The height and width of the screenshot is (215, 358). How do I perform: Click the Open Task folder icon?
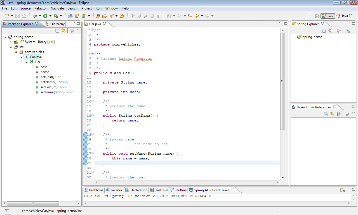point(104,16)
